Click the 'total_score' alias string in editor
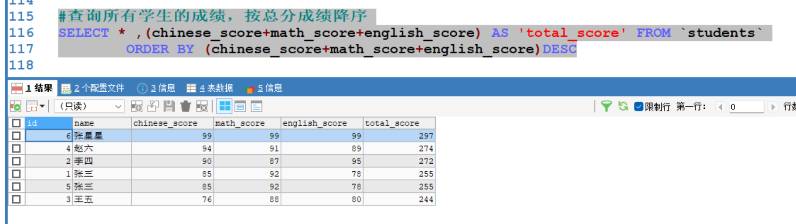This screenshot has width=796, height=224. click(572, 33)
